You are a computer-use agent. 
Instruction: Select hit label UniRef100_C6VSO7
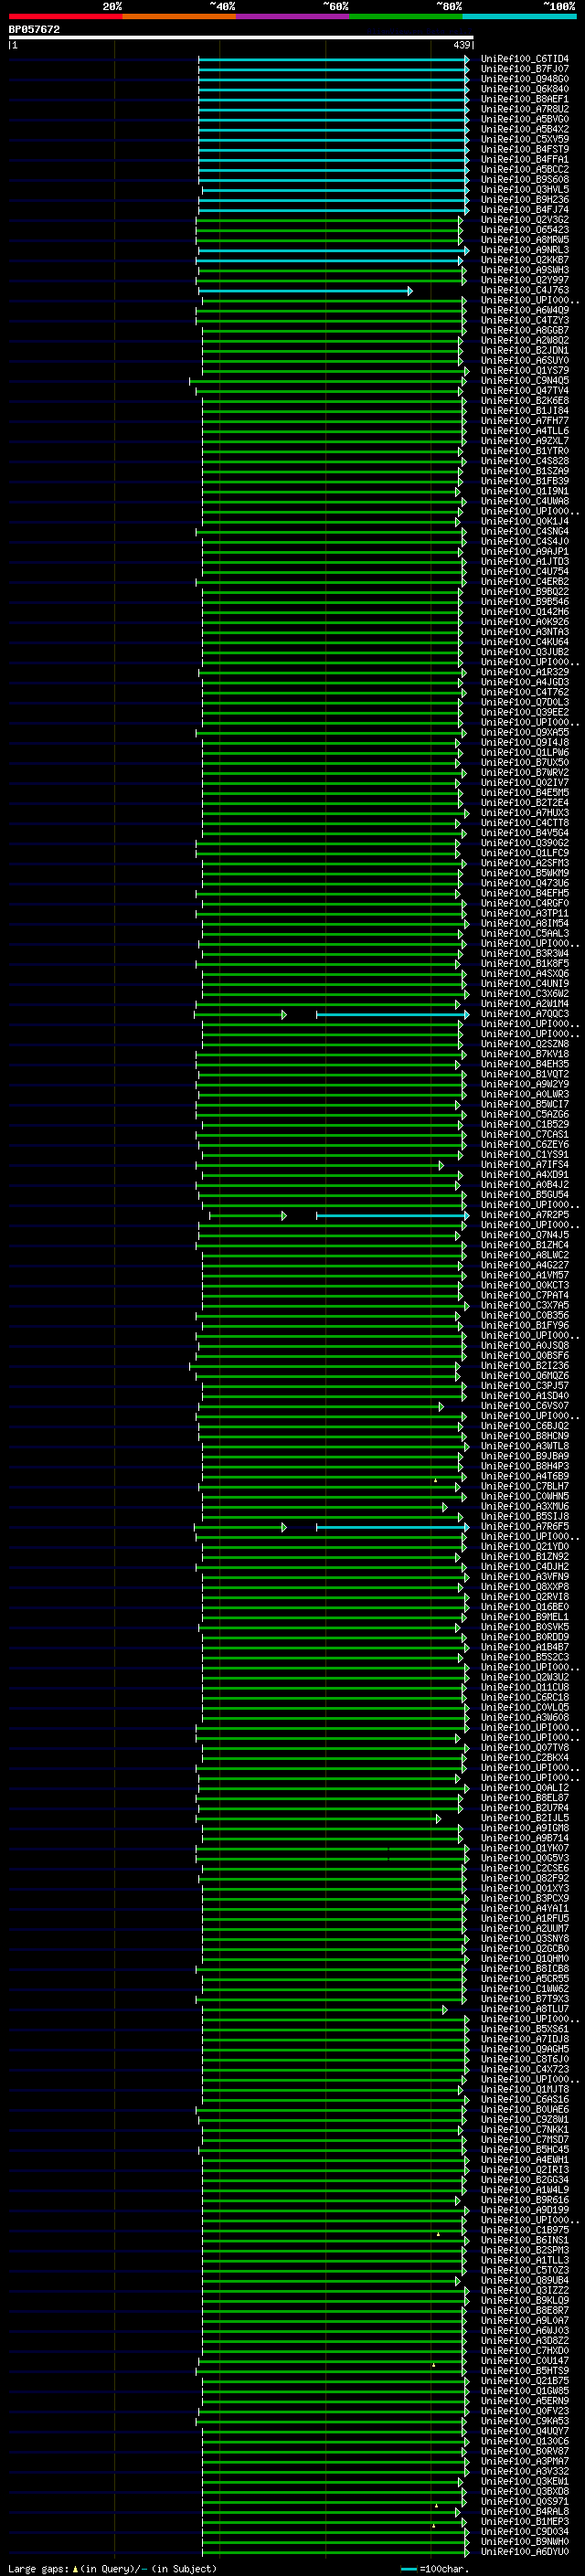525,1406
